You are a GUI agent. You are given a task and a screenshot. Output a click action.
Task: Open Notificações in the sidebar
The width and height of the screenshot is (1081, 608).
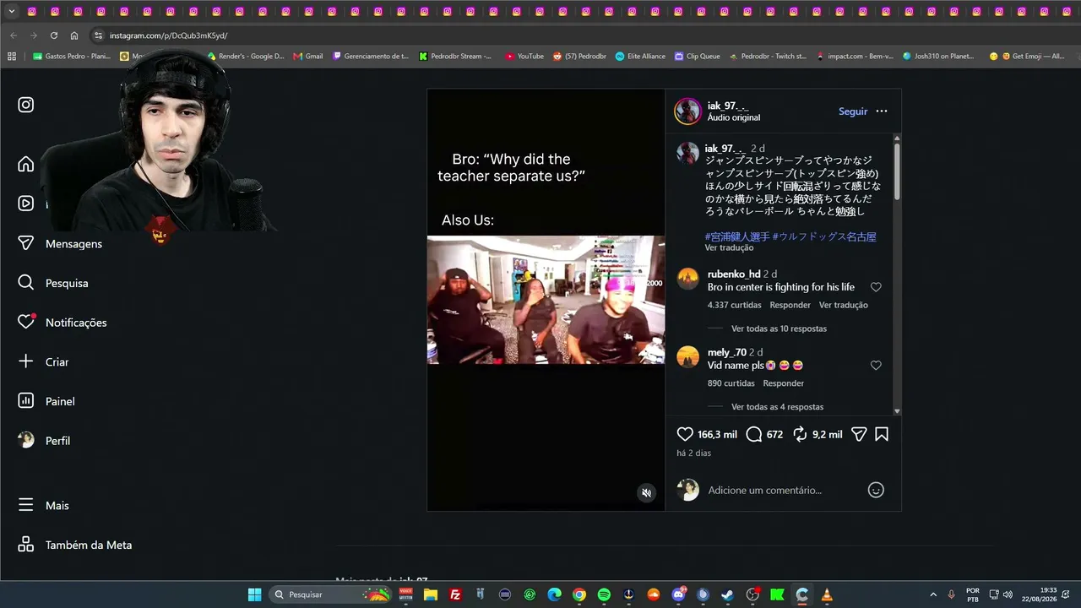pos(62,322)
